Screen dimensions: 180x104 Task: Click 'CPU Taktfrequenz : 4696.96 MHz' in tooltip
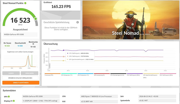pos(79,53)
